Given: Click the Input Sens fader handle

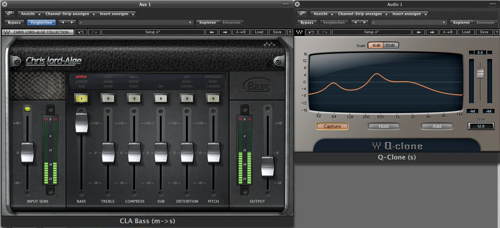Looking at the screenshot, I should (x=27, y=152).
